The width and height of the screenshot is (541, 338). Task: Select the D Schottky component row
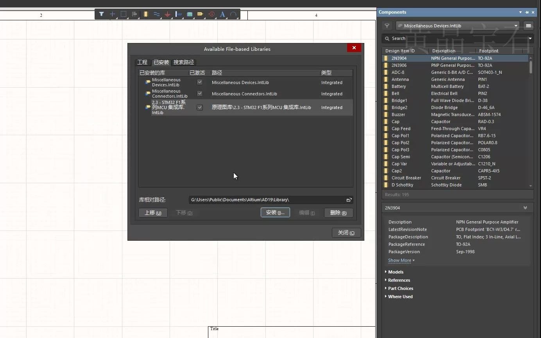pyautogui.click(x=455, y=185)
